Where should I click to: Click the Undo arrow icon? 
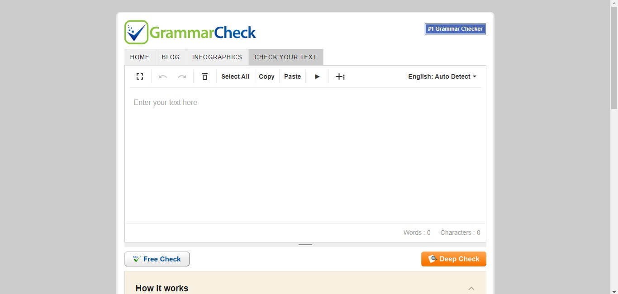tap(162, 76)
